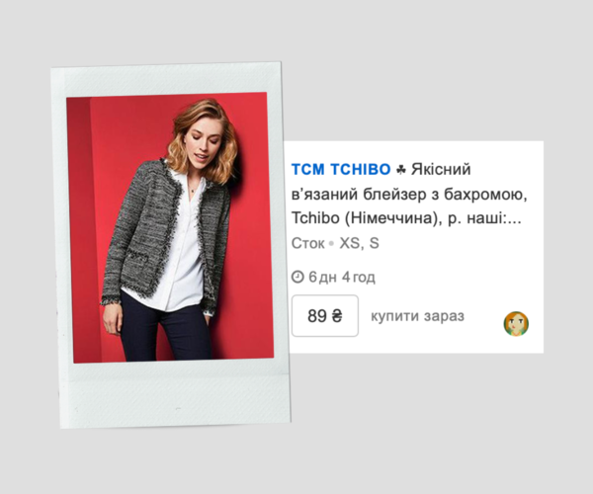The width and height of the screenshot is (593, 494).
Task: Click the hryvnia currency symbol
Action: point(337,316)
